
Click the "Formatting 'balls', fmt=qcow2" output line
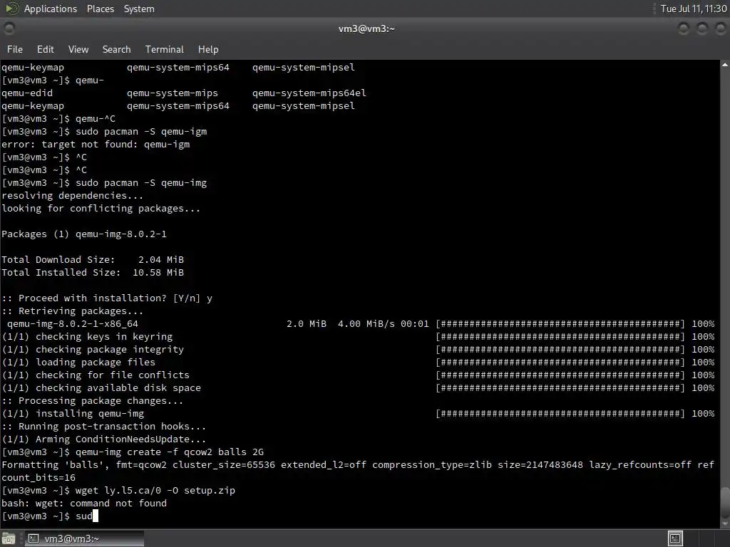point(358,471)
